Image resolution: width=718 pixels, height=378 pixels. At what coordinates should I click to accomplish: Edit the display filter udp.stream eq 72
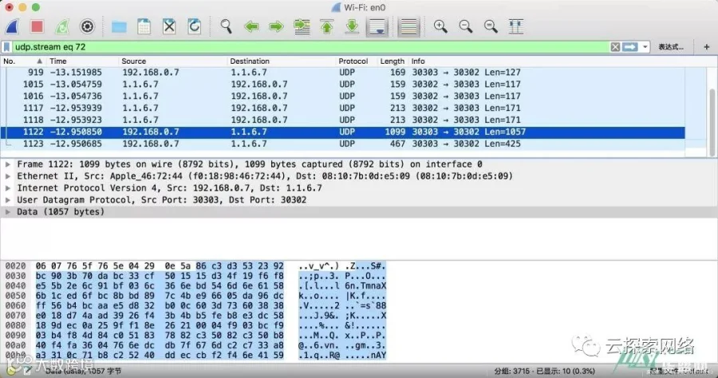311,47
